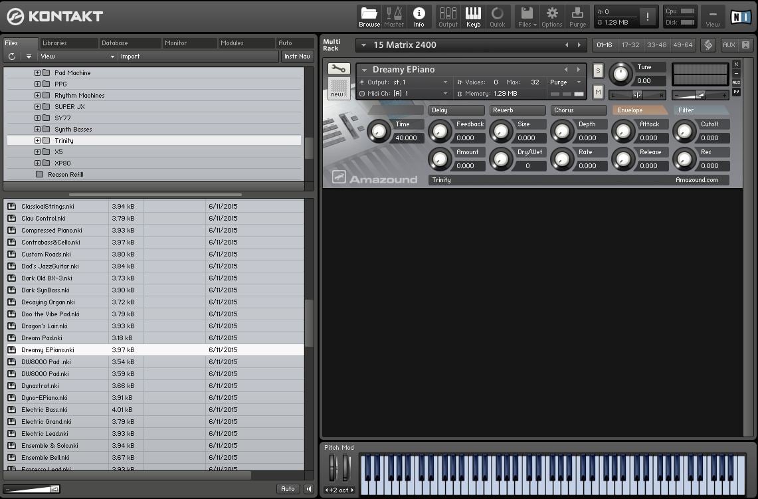Viewport: 758px width, 499px height.
Task: Toggle the Filter section
Action: click(x=701, y=110)
